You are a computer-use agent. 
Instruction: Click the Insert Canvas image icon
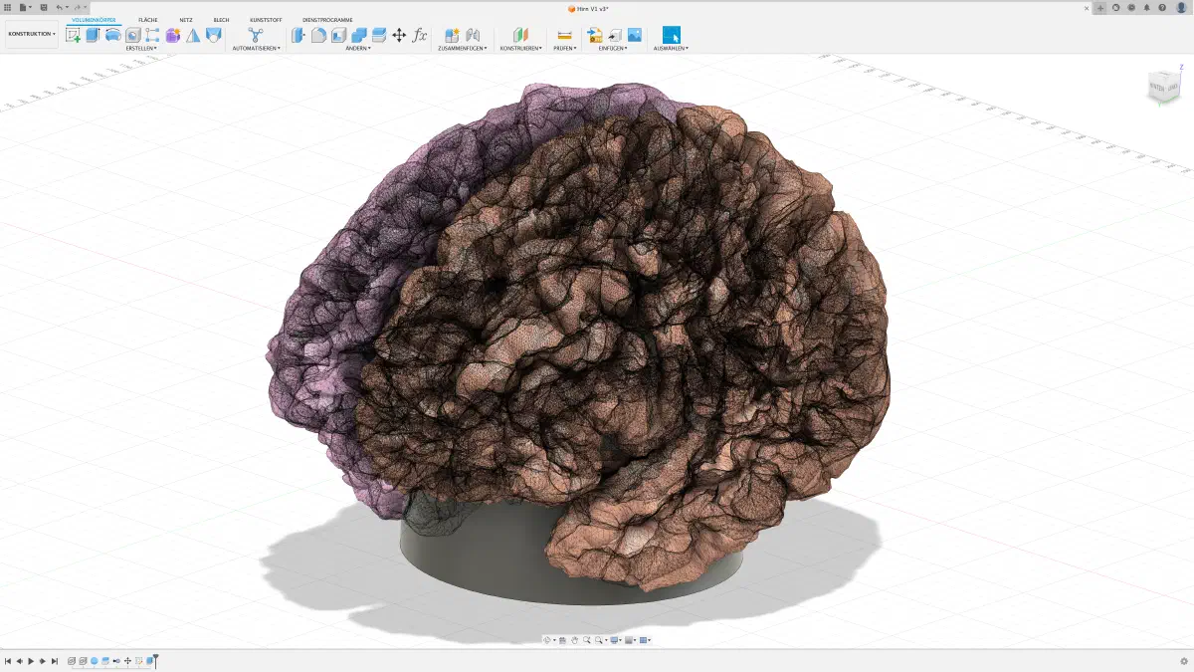634,35
